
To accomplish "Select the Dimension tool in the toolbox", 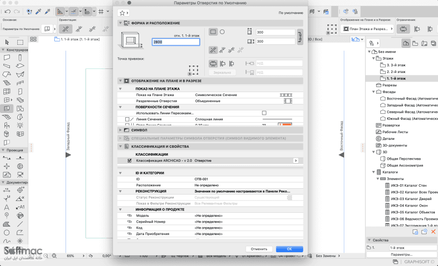I will 7,190.
